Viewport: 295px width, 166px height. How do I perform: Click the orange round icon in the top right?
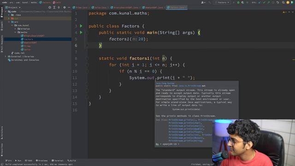[x=288, y=2]
